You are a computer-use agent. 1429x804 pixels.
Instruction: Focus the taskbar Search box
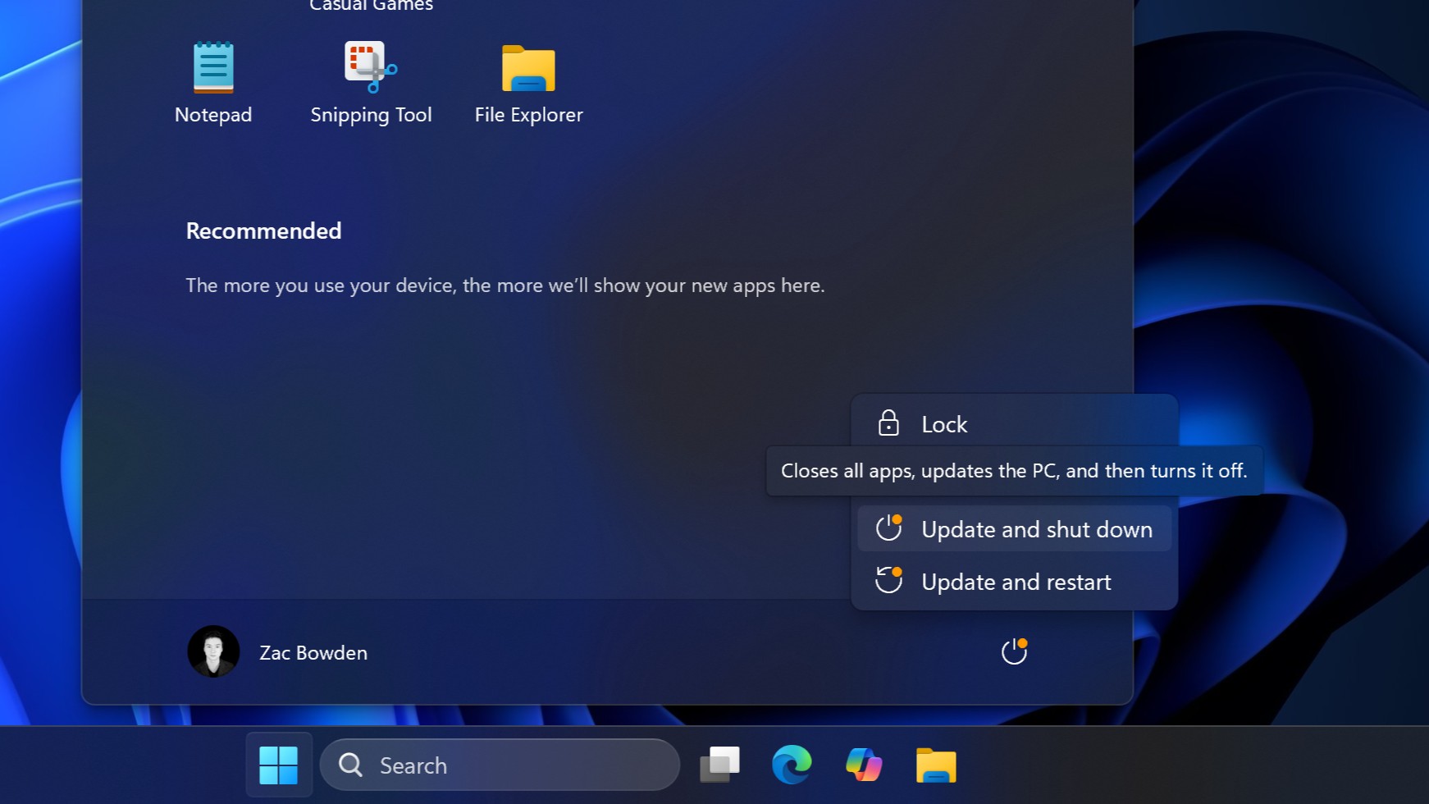point(500,765)
